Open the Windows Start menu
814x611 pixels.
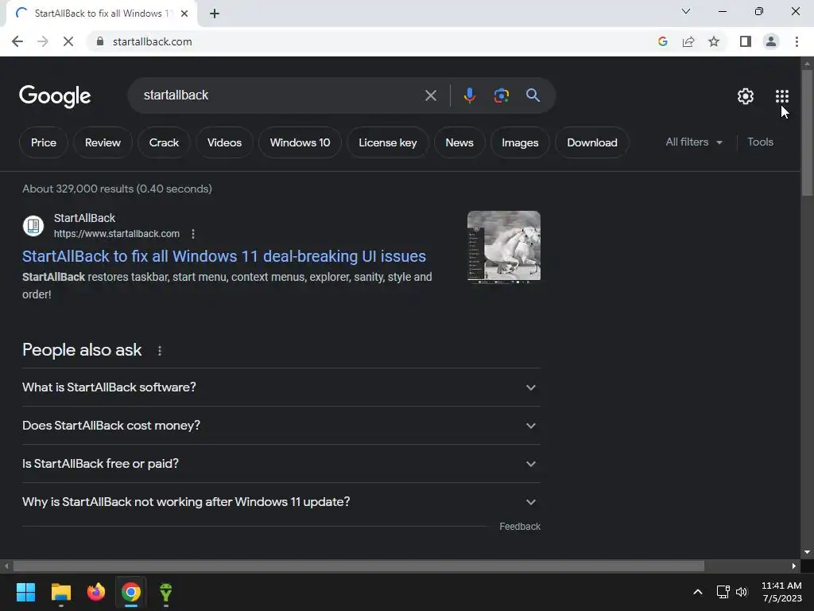pos(25,592)
